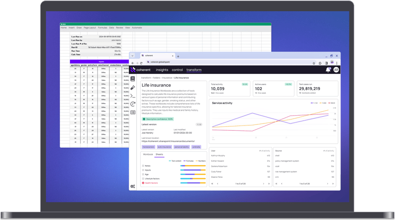
Task: Open a new browser tab with plus
Action: pyautogui.click(x=178, y=56)
